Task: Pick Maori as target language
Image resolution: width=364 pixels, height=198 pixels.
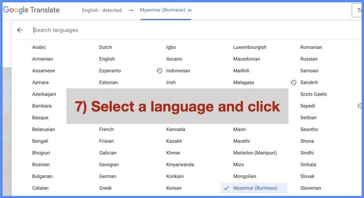Action: pyautogui.click(x=239, y=129)
